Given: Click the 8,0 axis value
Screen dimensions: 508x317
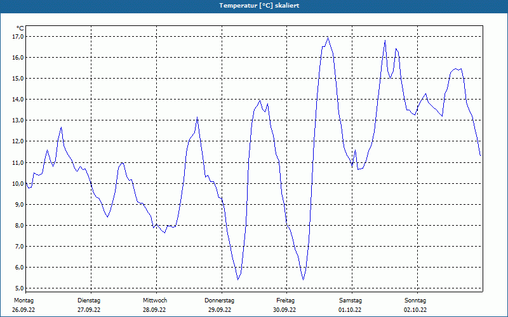Looking at the screenshot, I should [20, 226].
